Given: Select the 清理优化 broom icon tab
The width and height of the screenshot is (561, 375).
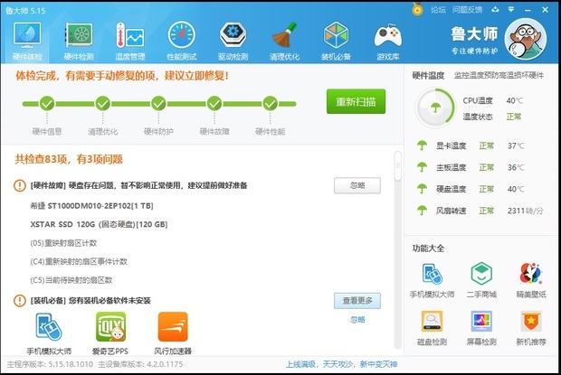Looking at the screenshot, I should point(284,41).
